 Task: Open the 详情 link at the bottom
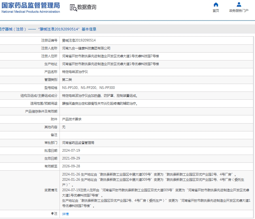click(x=65, y=214)
